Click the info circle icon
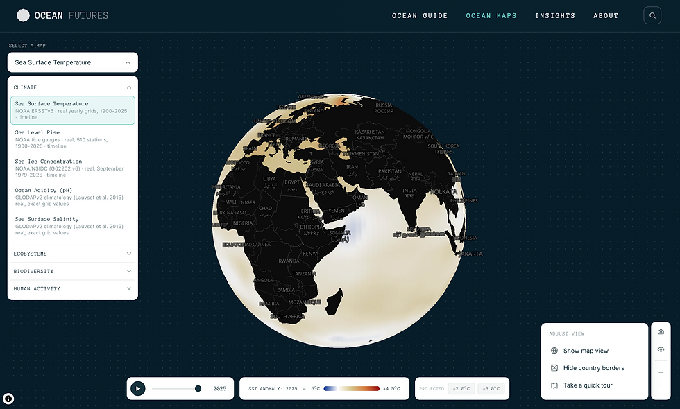This screenshot has width=680, height=409. point(8,399)
